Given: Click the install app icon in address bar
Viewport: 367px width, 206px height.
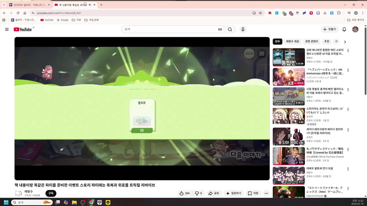Looking at the screenshot, I should [254, 13].
